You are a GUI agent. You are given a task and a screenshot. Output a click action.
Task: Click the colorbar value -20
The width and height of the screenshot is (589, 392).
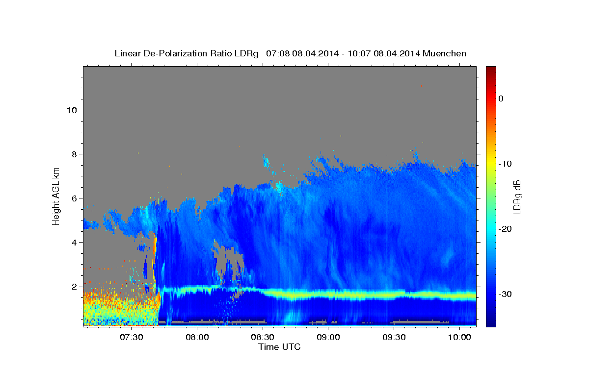(505, 229)
